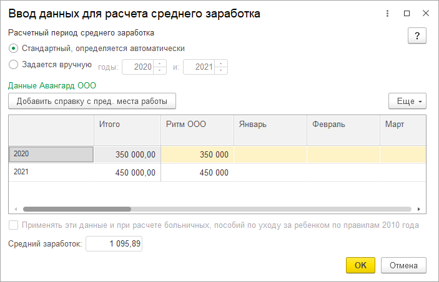Image resolution: width=439 pixels, height=282 pixels.
Task: Click the Ритм ООО column header
Action: click(197, 125)
